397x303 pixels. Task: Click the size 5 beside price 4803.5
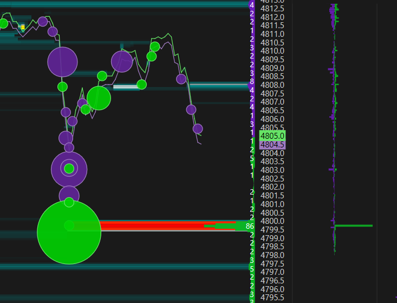pyautogui.click(x=252, y=159)
